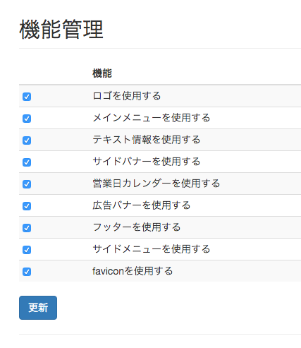Image resolution: width=301 pixels, height=348 pixels.
Task: Click the メインメニューを使用する row text
Action: [x=152, y=118]
